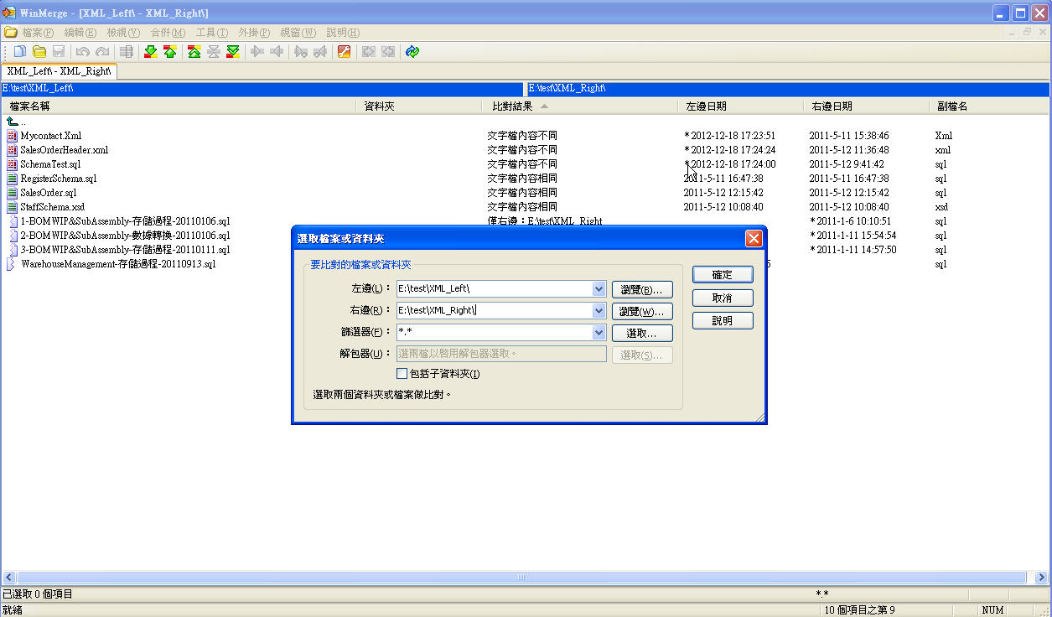Open the 檢視 menu
1052x617 pixels.
(123, 33)
